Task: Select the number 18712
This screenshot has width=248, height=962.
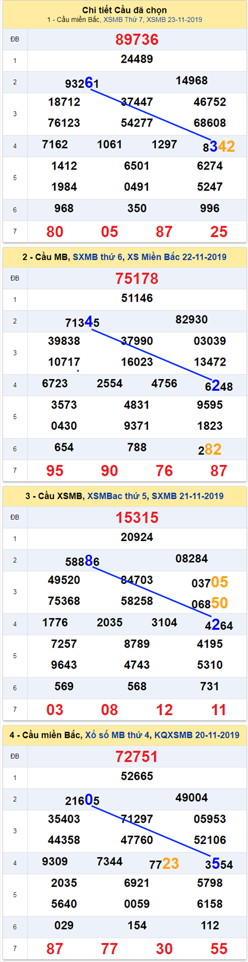Action: pos(64,102)
